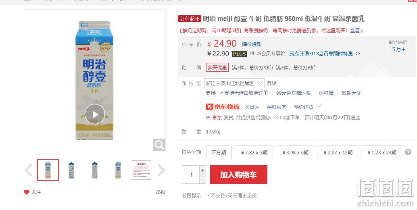This screenshot has width=417, height=210.
Task: Click the 京东物流 logistics logo
Action: [223, 107]
